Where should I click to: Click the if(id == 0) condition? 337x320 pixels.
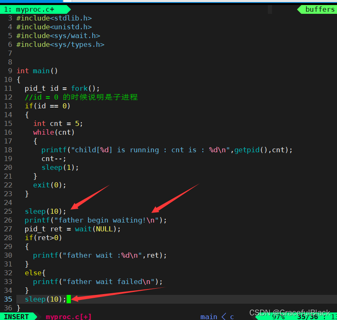pyautogui.click(x=47, y=106)
